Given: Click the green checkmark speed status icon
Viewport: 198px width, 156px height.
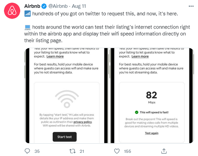Looking at the screenshot, I should click(137, 112).
